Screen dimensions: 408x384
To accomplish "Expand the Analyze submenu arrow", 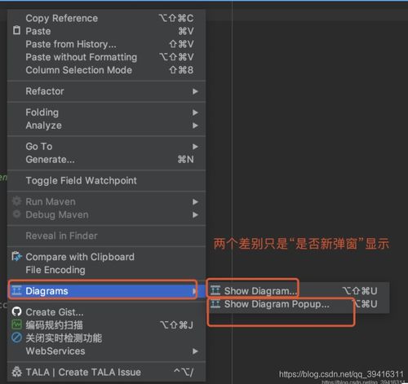I will coord(195,126).
